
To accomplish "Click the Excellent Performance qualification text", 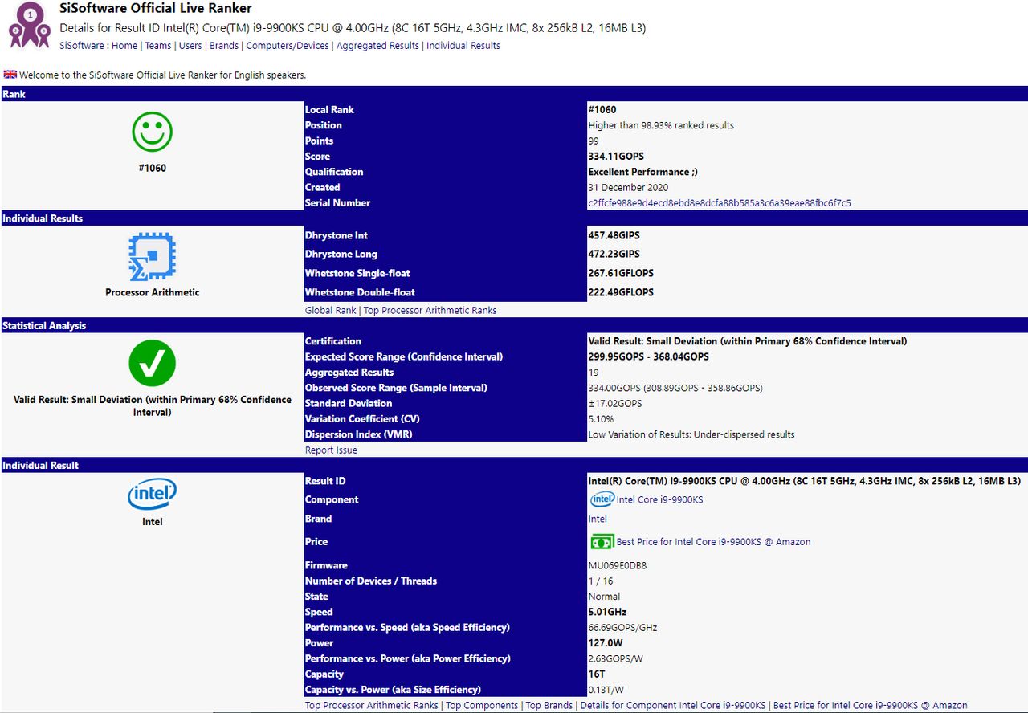I will click(x=643, y=172).
